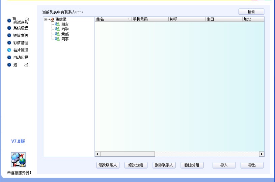The height and width of the screenshot is (182, 275).
Task: Click the 导出 export button
Action: (252, 165)
